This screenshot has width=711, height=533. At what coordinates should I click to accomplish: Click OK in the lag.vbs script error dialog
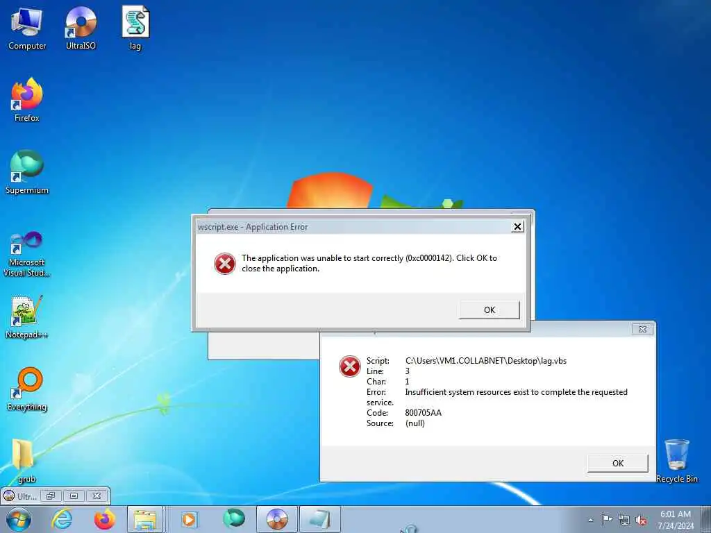[x=617, y=463]
